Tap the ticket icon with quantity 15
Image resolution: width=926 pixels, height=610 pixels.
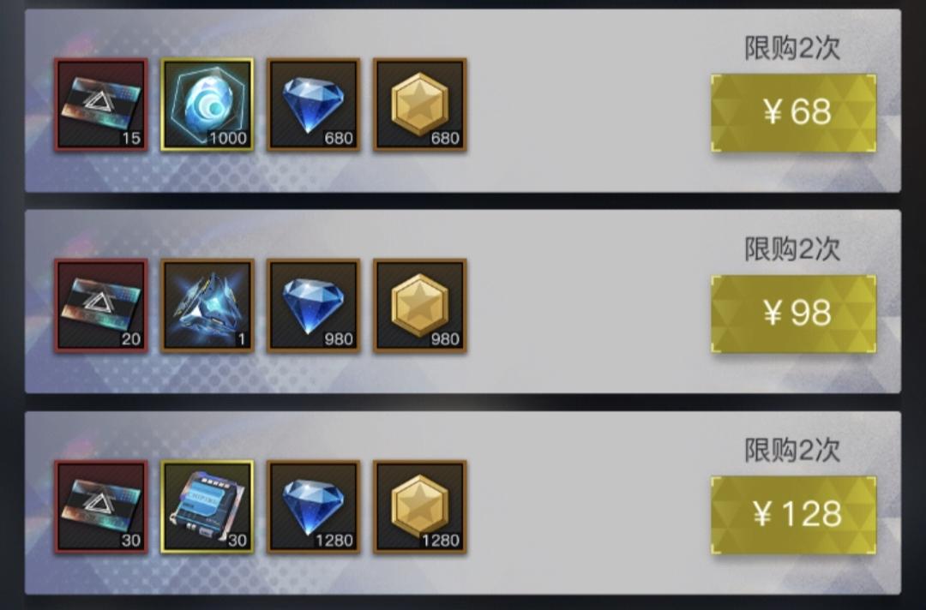click(101, 105)
